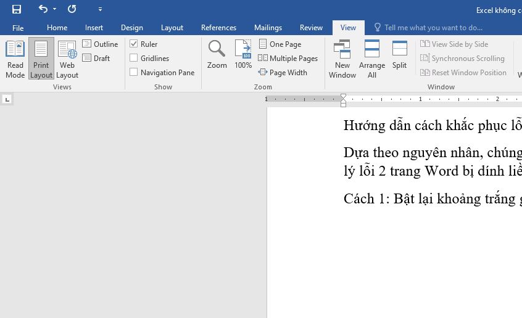Click View Side by Side
Screen dimensions: 522x318
coord(454,44)
